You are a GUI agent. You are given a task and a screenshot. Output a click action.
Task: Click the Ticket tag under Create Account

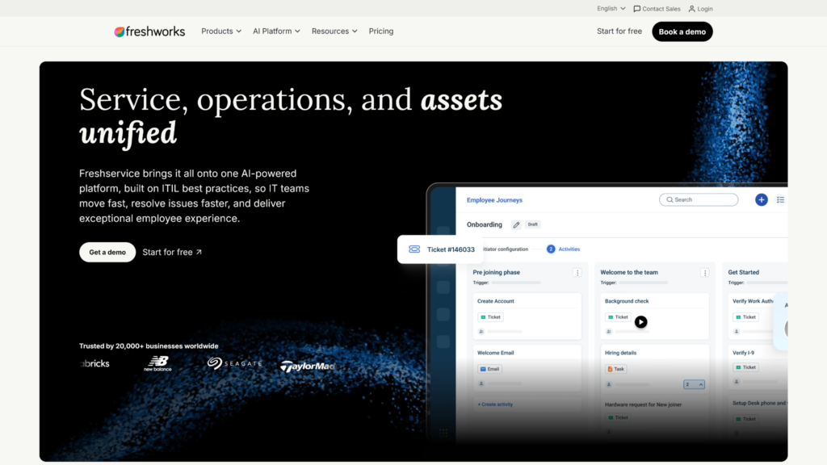[x=490, y=317]
